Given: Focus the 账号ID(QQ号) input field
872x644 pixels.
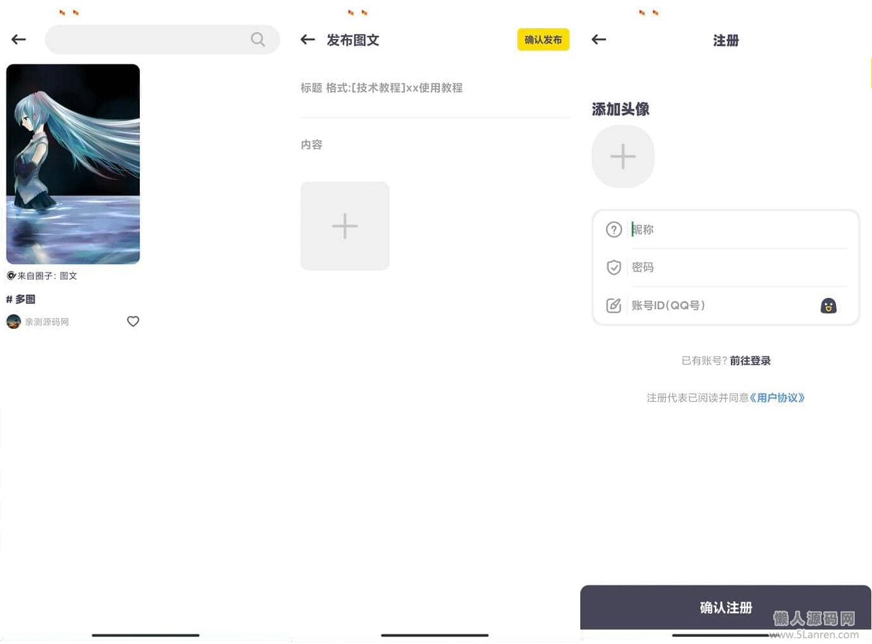Looking at the screenshot, I should click(722, 306).
